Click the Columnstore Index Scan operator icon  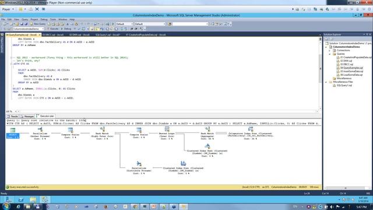(251, 129)
